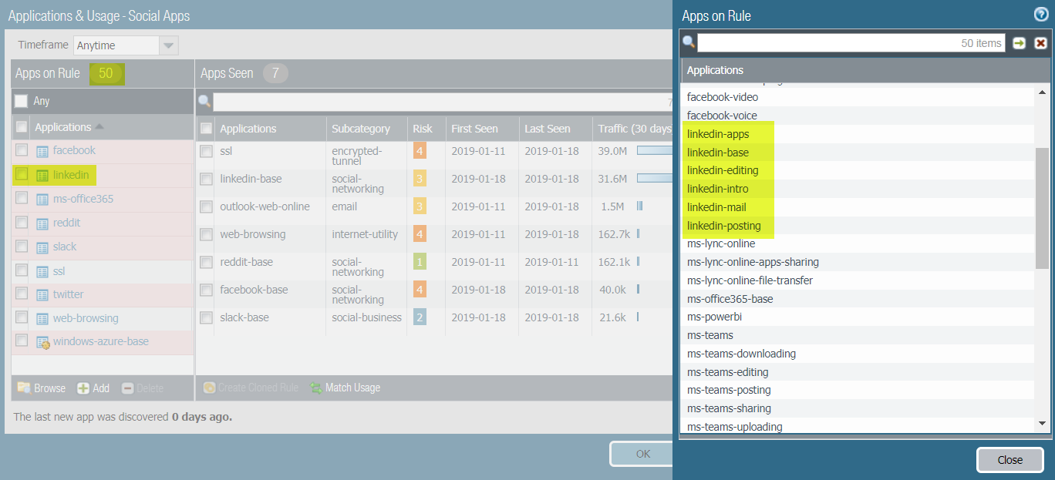Add an application to the rule
1055x480 pixels.
[93, 388]
